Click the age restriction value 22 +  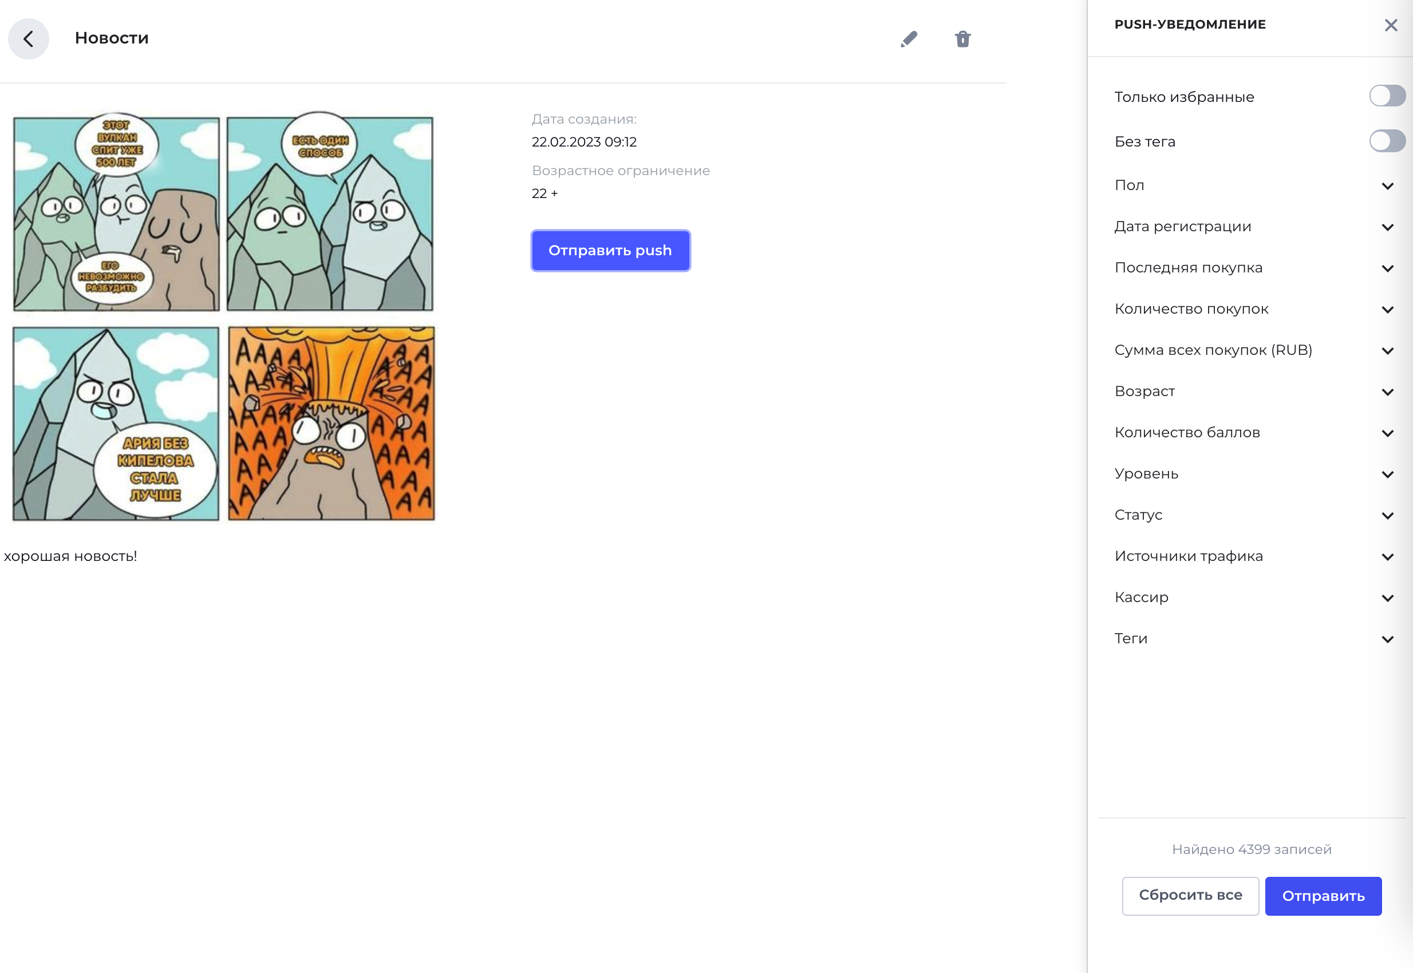[544, 193]
